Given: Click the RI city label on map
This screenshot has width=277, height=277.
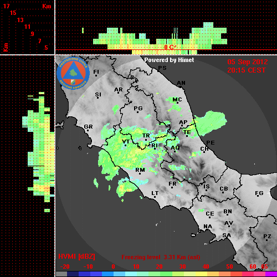Looking at the screenshot, I should point(155,146).
